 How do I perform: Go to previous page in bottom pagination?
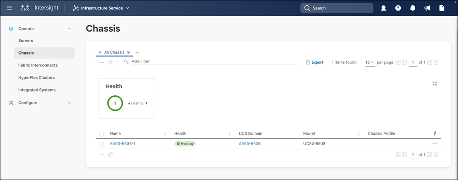pyautogui.click(x=404, y=155)
